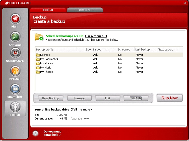The width and height of the screenshot is (189, 141).
Task: Click the 44 MB current usage value
Action: pos(64,118)
